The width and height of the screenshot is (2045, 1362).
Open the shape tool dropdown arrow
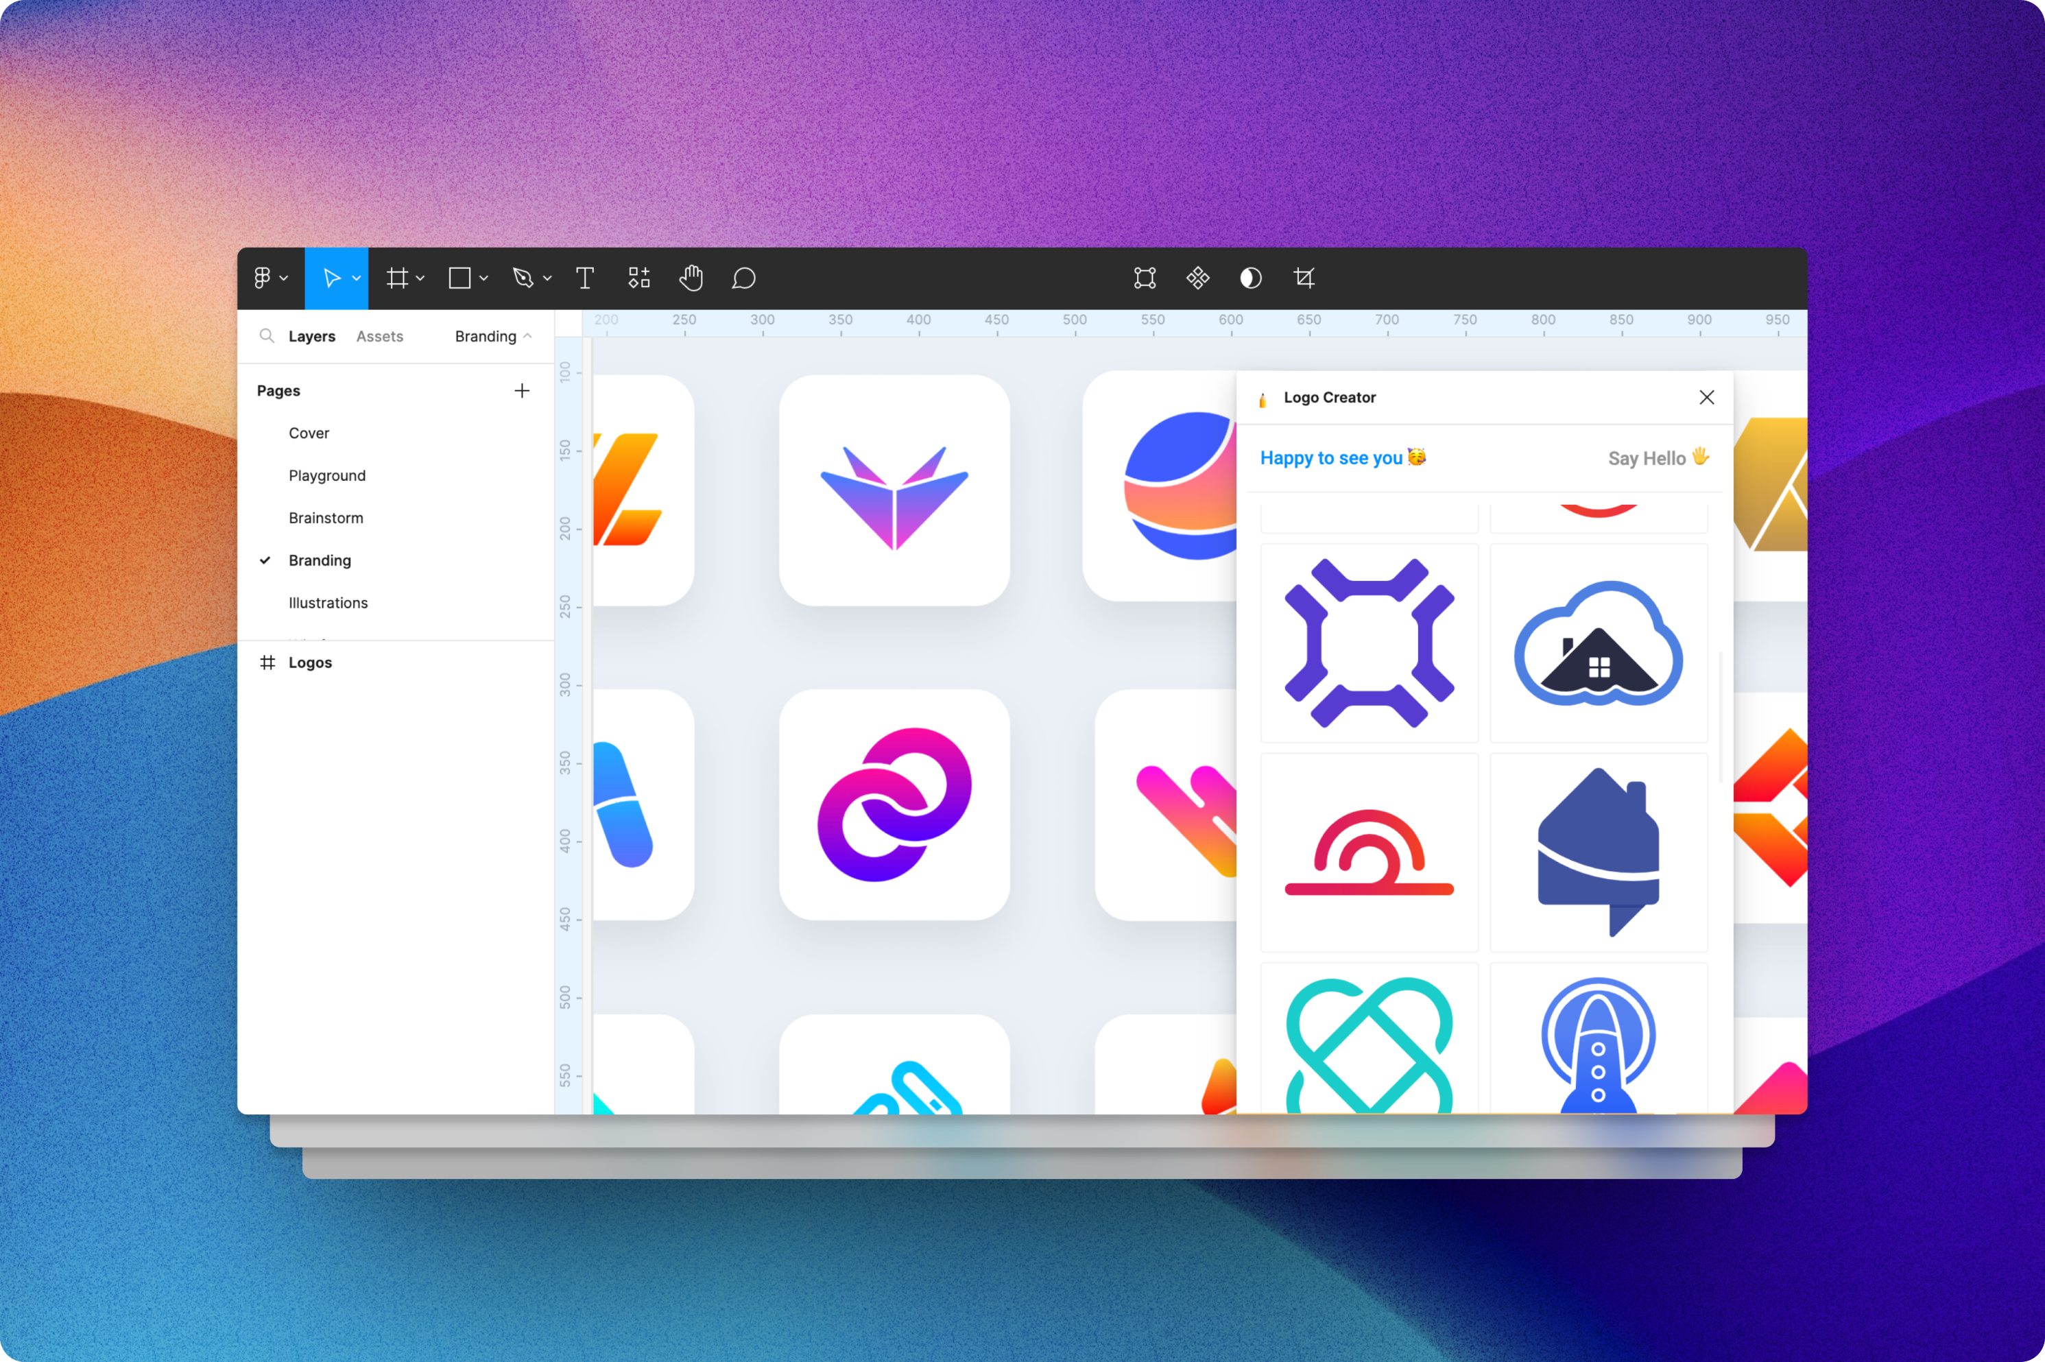pos(483,278)
